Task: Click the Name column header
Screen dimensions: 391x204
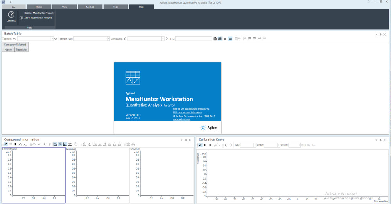Action: tap(8, 49)
